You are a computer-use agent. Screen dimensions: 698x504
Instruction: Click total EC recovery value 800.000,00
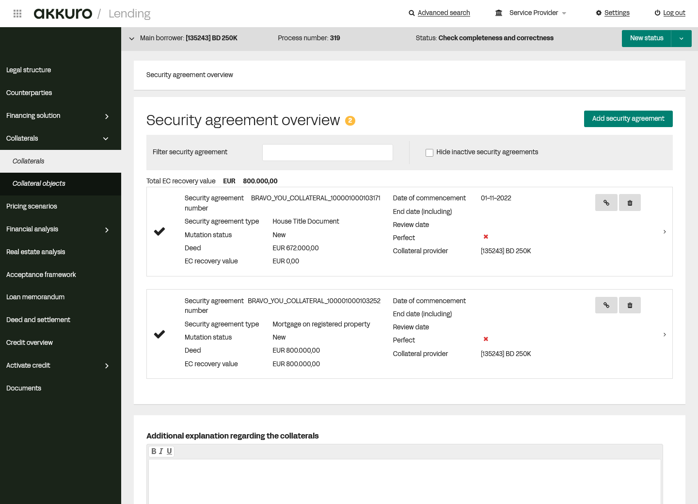coord(260,181)
